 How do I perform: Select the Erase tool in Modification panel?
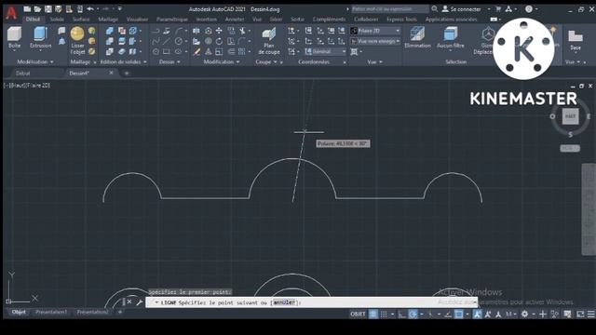click(196, 52)
